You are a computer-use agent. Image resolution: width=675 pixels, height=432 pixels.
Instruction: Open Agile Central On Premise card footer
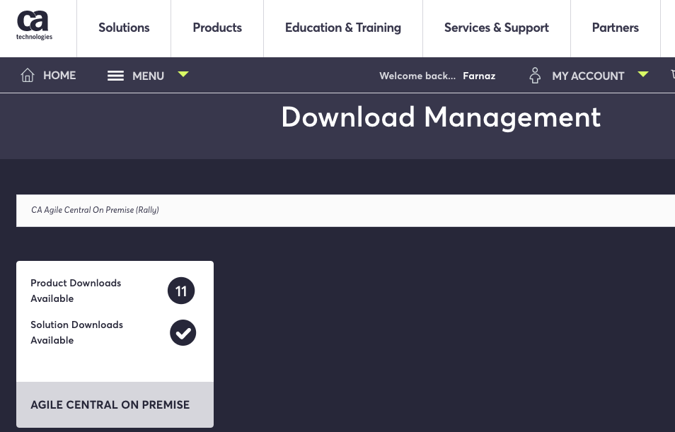point(115,405)
